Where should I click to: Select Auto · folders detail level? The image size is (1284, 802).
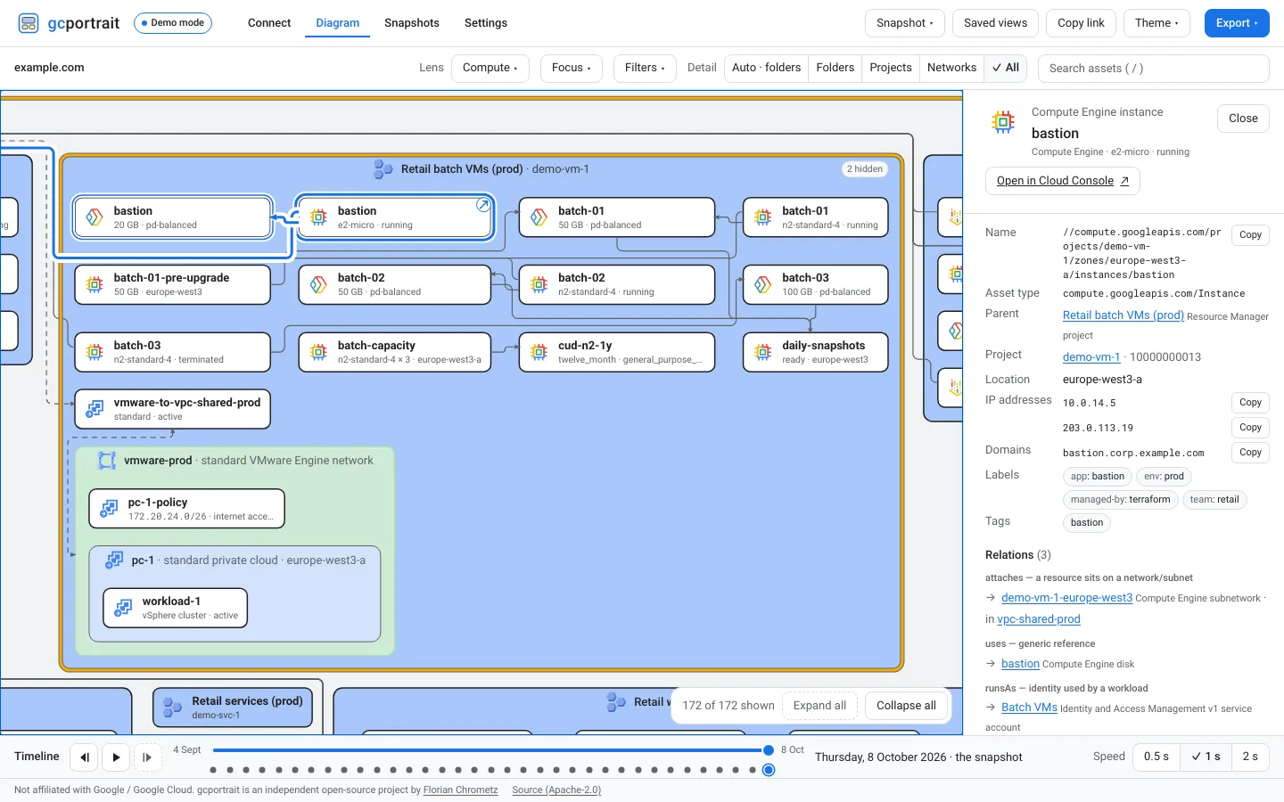[x=766, y=68]
